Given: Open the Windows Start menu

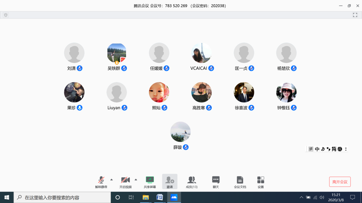Looking at the screenshot, I should (x=7, y=197).
